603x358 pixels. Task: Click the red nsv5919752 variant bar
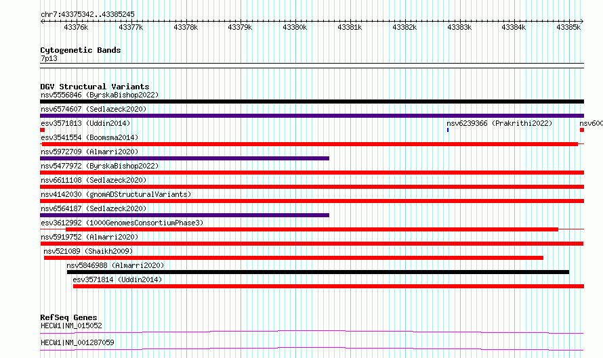pos(312,244)
